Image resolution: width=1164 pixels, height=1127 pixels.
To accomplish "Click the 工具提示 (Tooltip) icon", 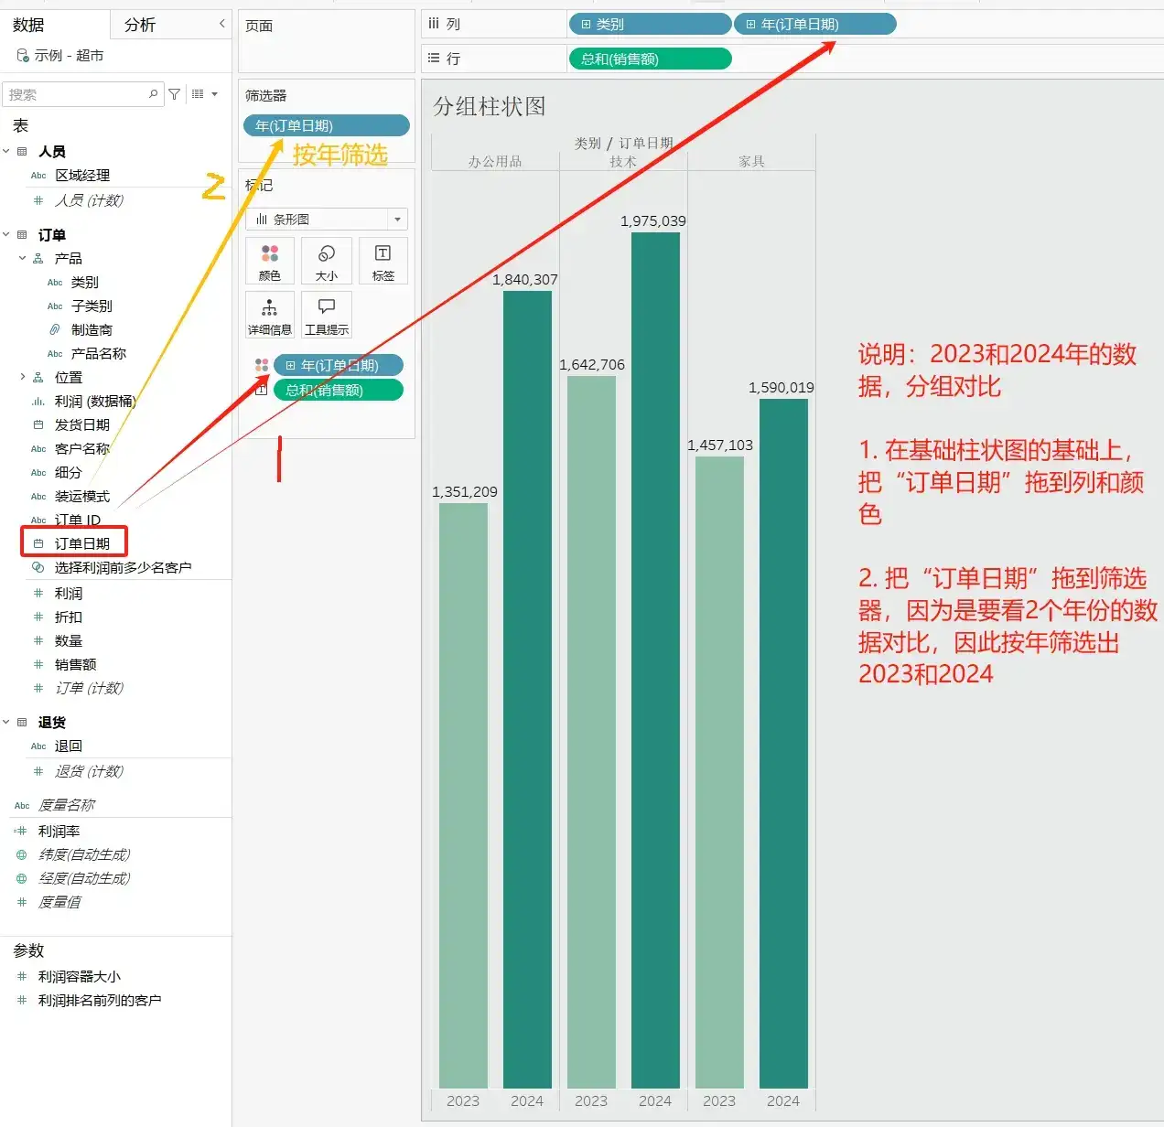I will [326, 315].
